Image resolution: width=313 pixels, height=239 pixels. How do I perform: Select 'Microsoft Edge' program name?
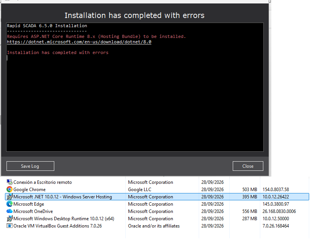click(29, 204)
